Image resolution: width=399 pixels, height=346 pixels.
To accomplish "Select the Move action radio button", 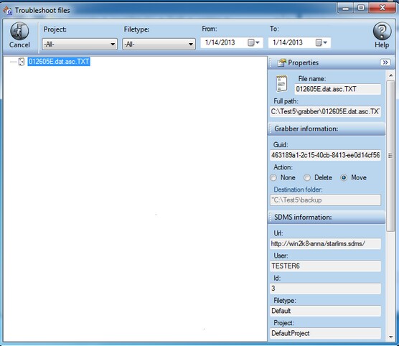I will (x=344, y=178).
